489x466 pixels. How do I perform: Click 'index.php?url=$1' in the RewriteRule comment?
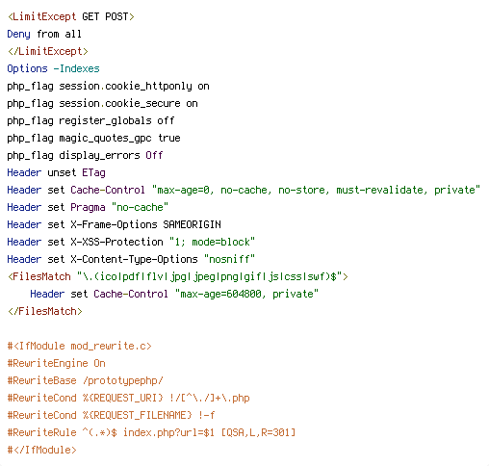coord(169,432)
